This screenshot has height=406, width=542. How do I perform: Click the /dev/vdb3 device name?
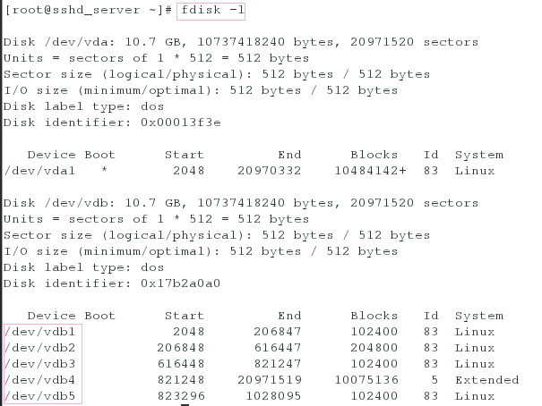coord(39,364)
